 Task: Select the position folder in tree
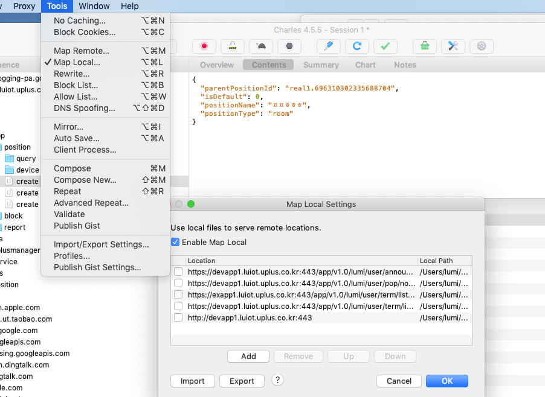tap(15, 147)
